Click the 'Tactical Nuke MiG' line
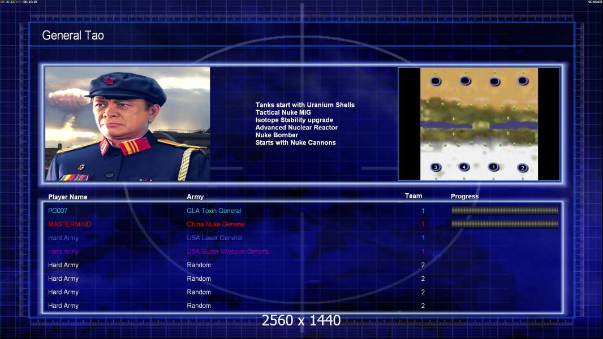The image size is (603, 339). [x=283, y=112]
